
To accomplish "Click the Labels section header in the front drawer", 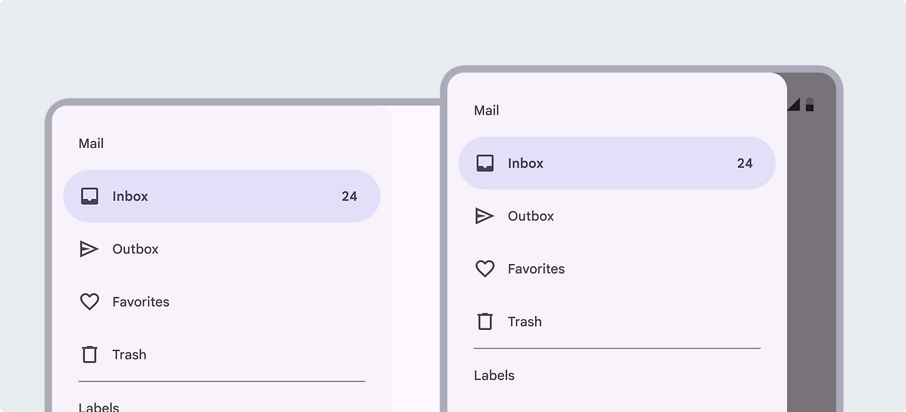I will (494, 375).
